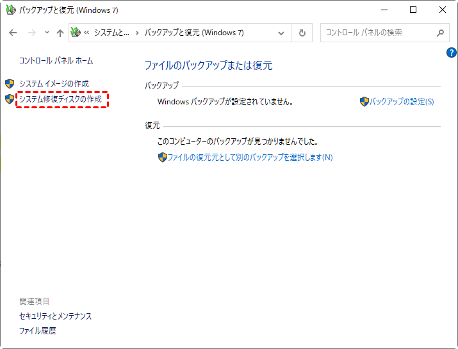Open システム イメージの作成 link
Viewport: 458px width, 349px height.
pyautogui.click(x=54, y=84)
